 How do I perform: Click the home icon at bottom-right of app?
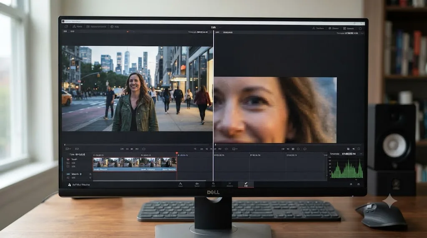351,184
